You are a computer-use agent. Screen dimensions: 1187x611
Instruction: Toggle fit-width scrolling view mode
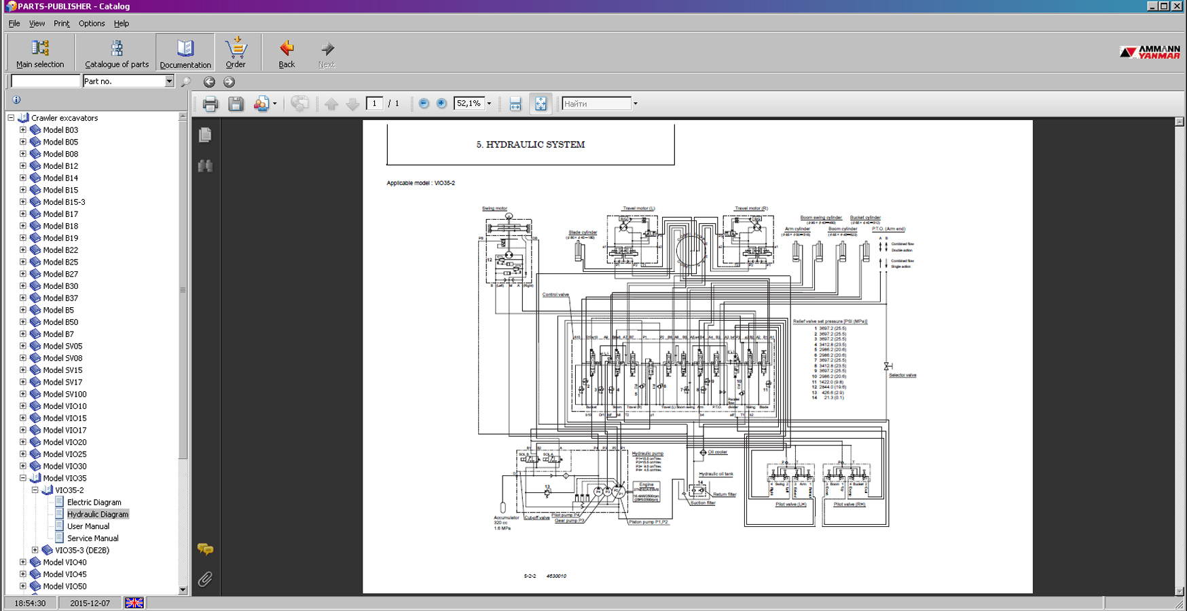[x=515, y=104]
